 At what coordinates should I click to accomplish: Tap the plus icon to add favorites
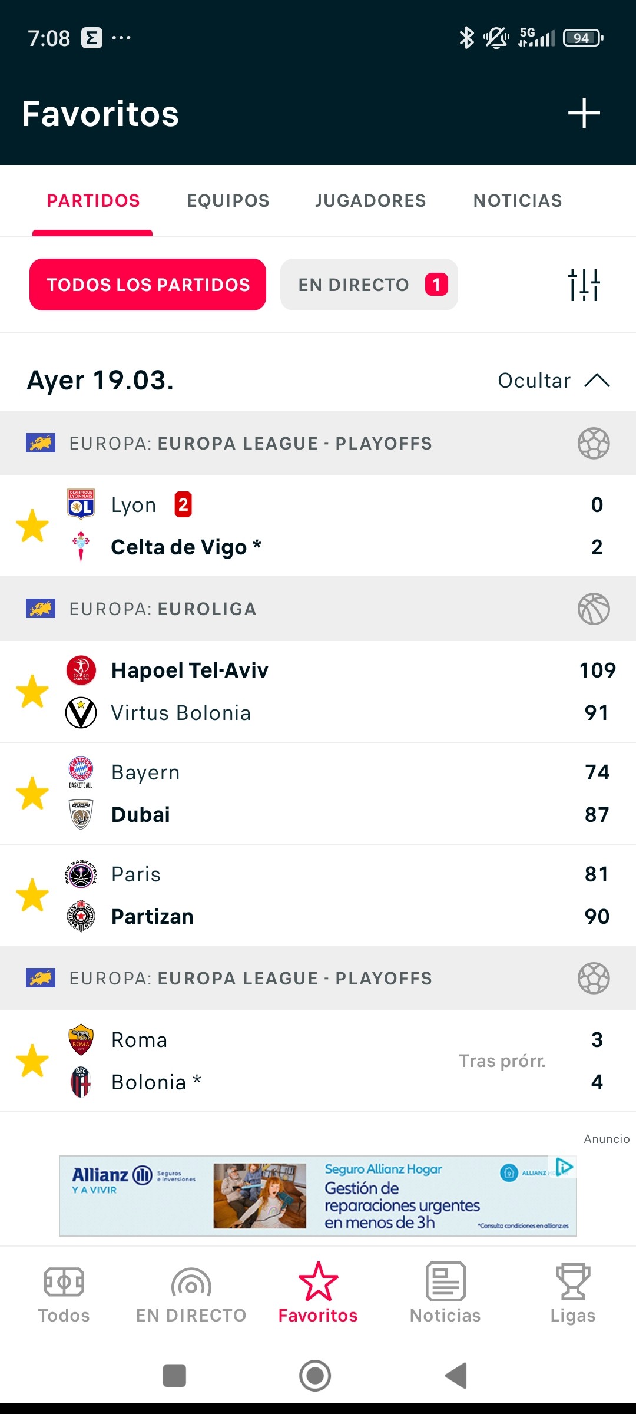point(584,113)
